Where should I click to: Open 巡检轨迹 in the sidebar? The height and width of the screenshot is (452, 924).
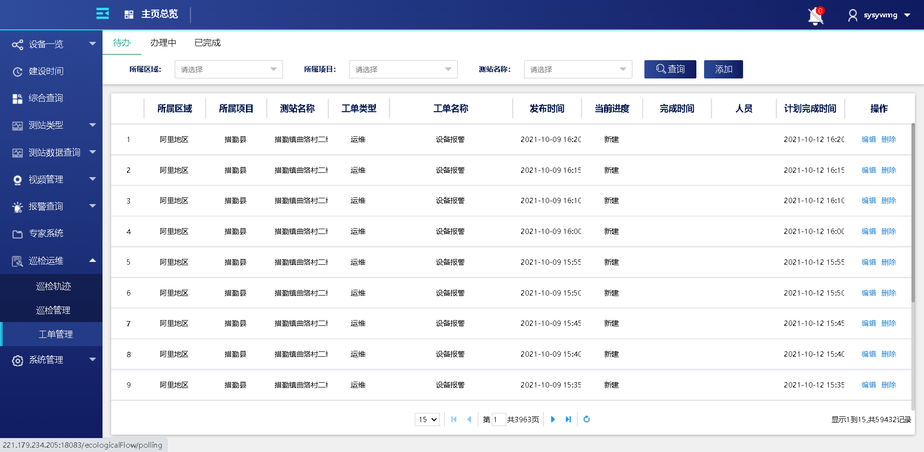pyautogui.click(x=53, y=286)
